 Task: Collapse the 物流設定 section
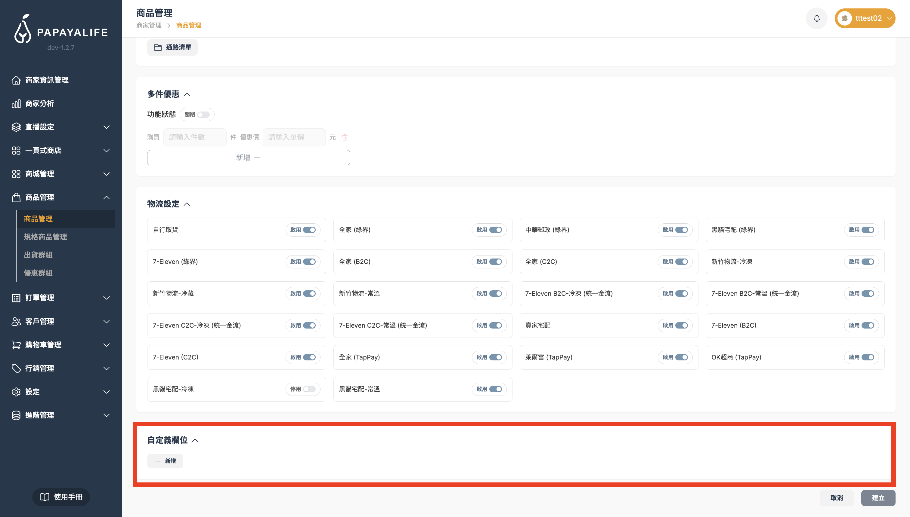(x=187, y=204)
